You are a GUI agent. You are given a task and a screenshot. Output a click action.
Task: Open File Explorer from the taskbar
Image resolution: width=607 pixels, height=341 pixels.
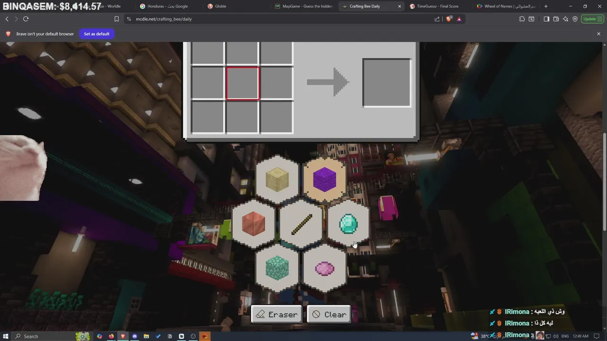[147, 336]
